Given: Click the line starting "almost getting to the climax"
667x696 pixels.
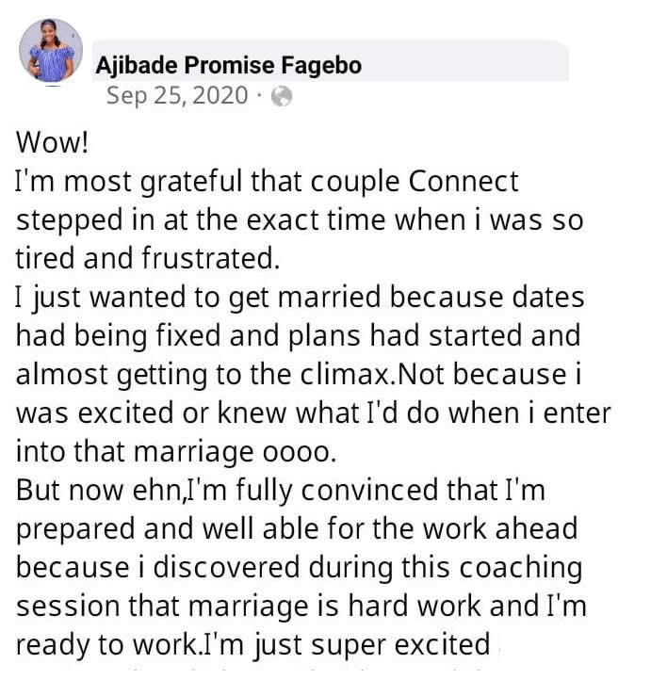Looking at the screenshot, I should click(x=300, y=375).
